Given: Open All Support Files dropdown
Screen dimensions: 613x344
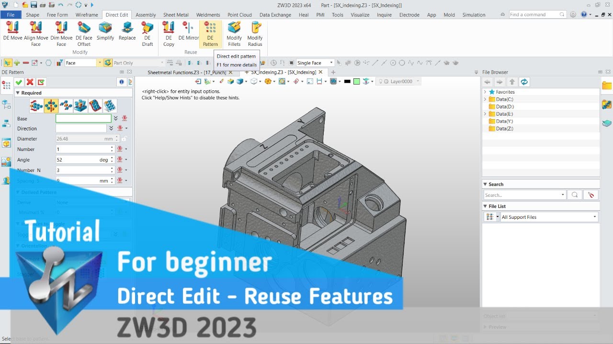Looking at the screenshot, I should click(x=595, y=217).
